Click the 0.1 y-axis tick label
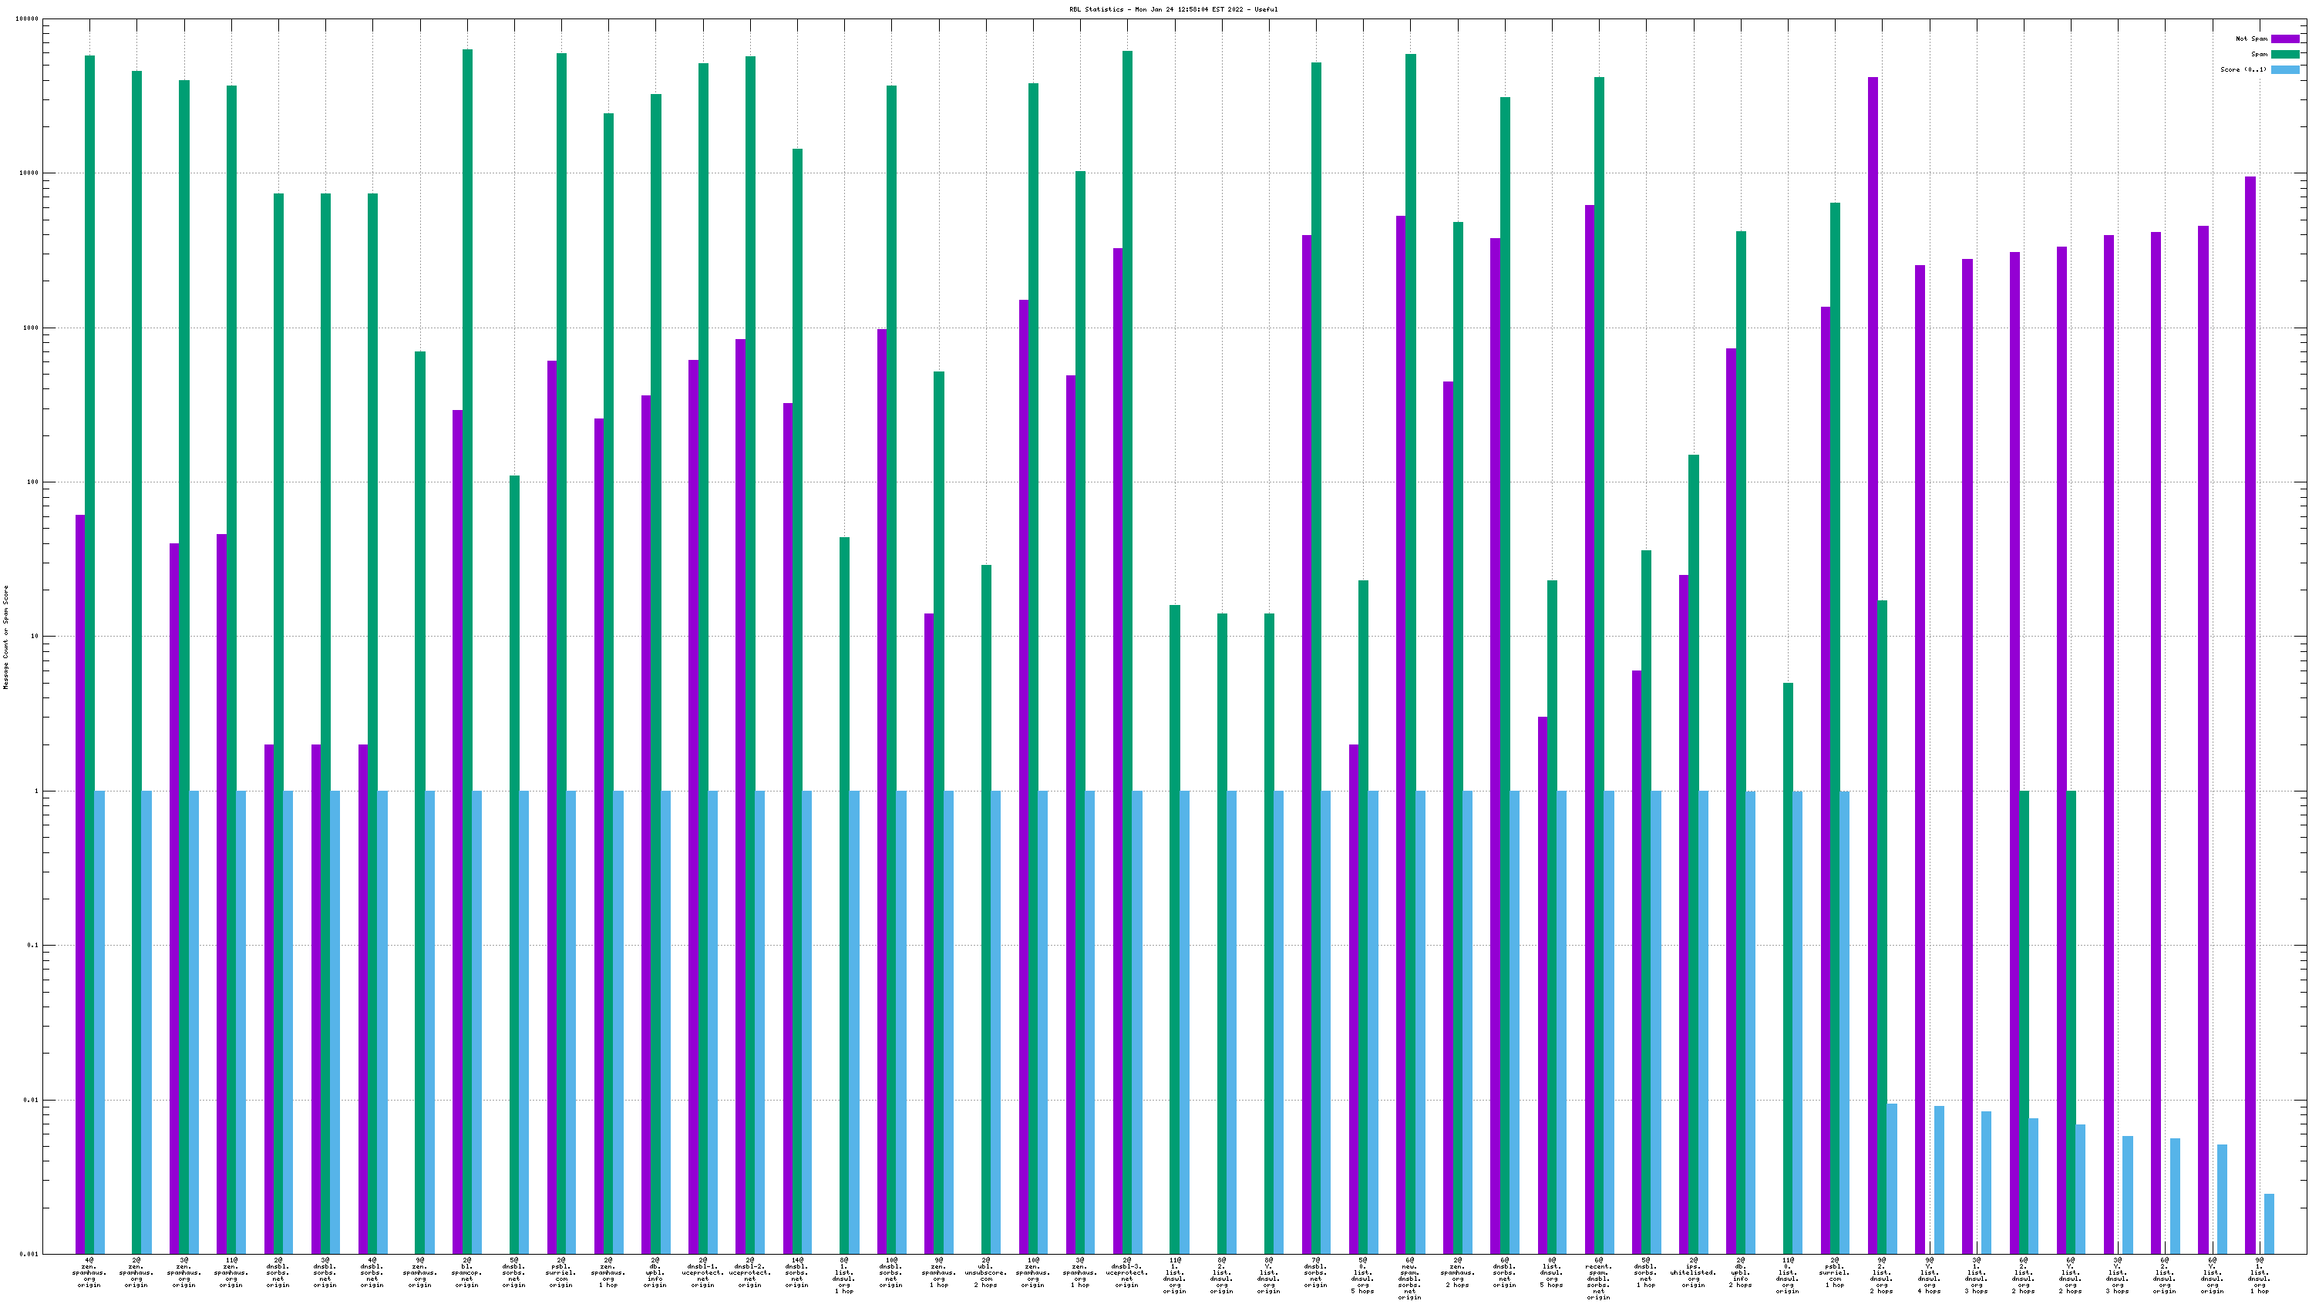The image size is (2319, 1304). pyautogui.click(x=32, y=945)
